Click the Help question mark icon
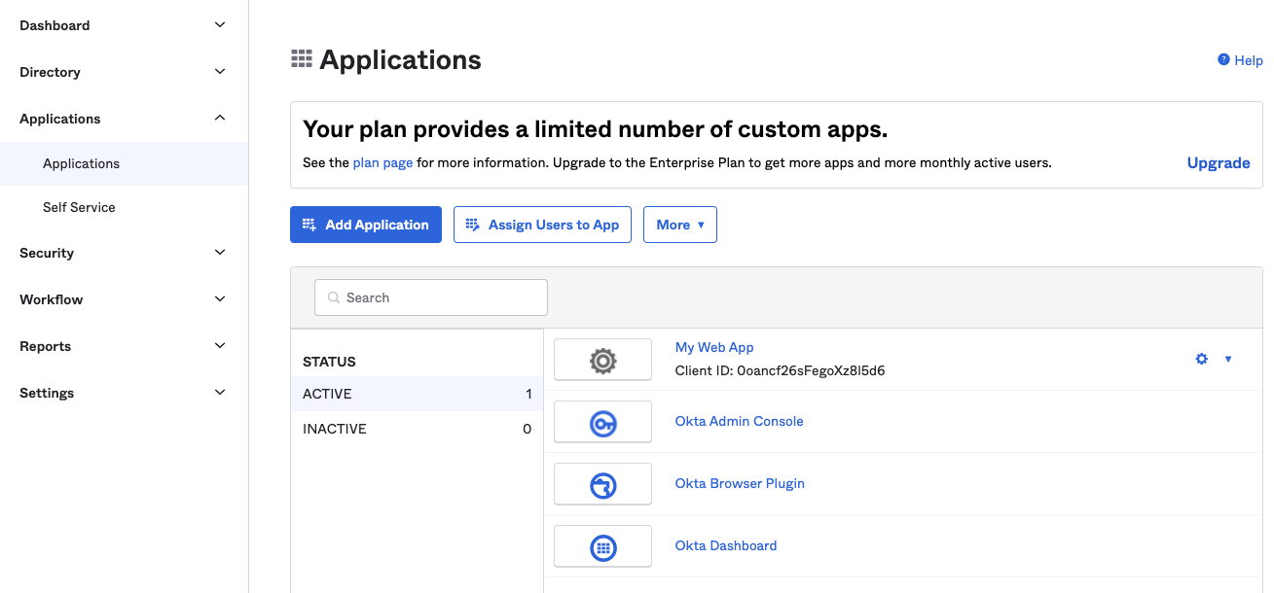Screen dimensions: 1274x593 [x=1223, y=59]
